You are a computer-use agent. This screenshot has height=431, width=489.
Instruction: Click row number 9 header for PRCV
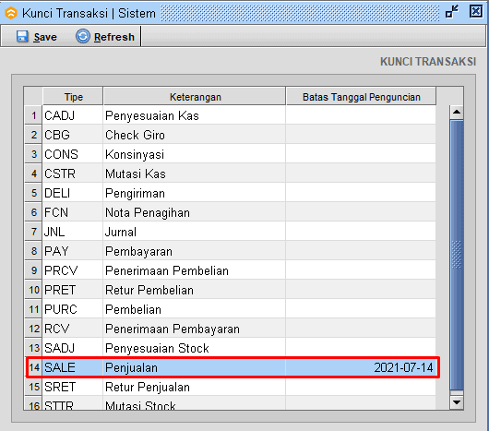34,270
